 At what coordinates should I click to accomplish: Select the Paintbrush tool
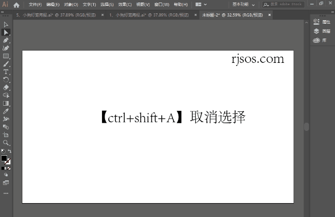coord(6,64)
